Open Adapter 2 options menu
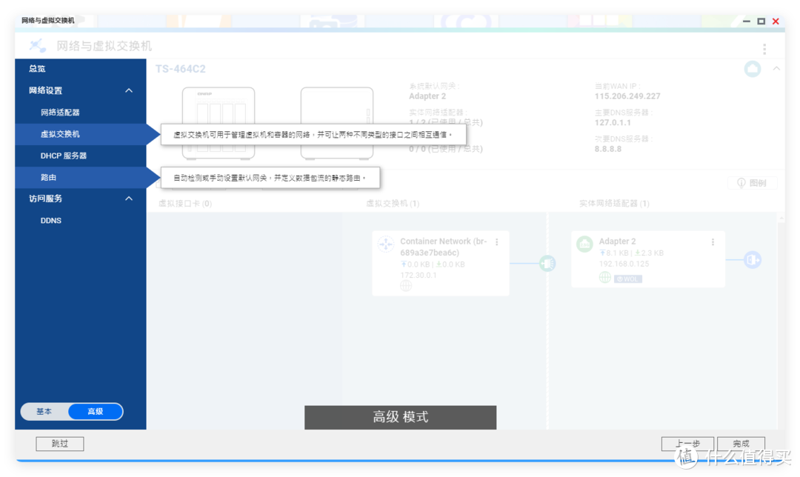The width and height of the screenshot is (800, 477). (713, 241)
